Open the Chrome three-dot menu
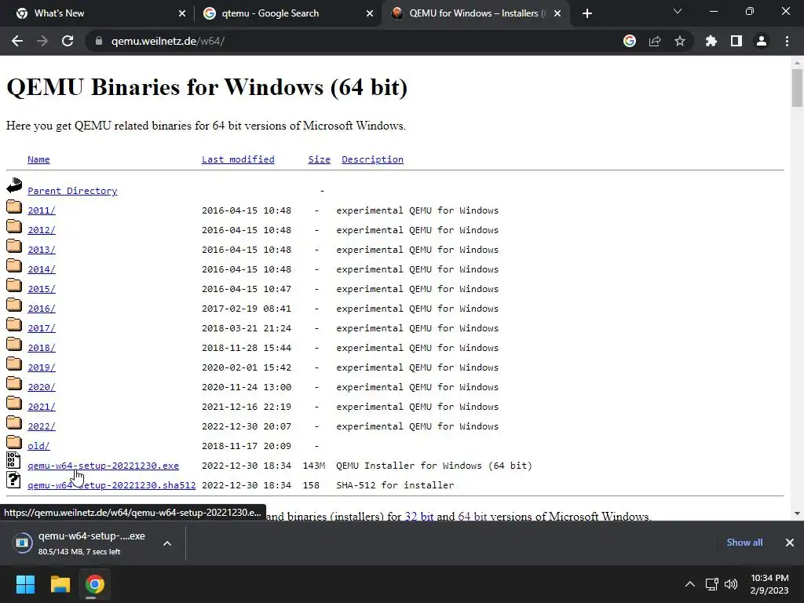This screenshot has width=804, height=603. (x=787, y=41)
